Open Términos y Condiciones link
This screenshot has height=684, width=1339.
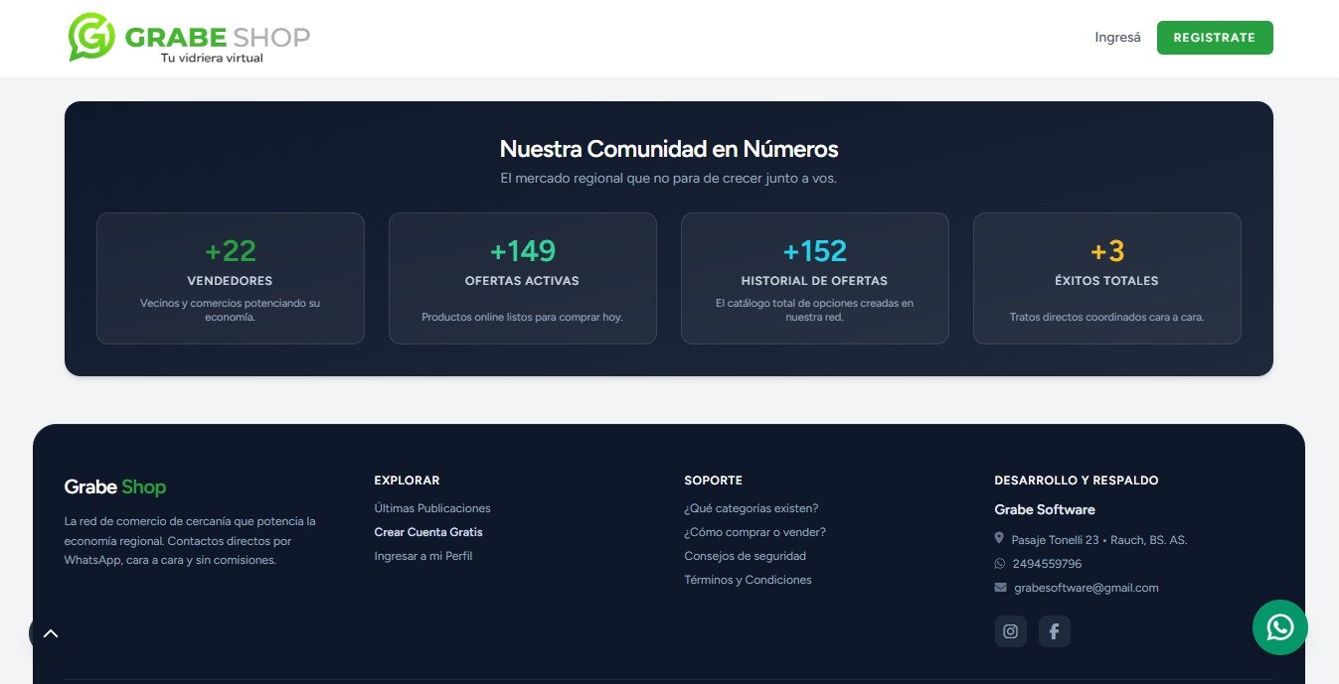tap(749, 580)
